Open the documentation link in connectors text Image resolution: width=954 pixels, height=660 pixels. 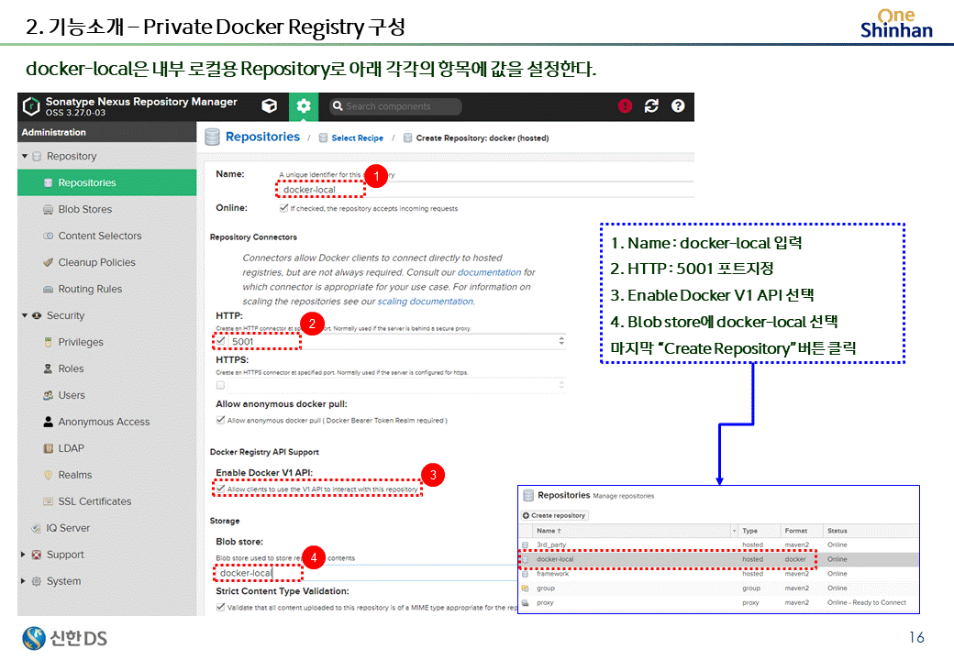click(489, 272)
